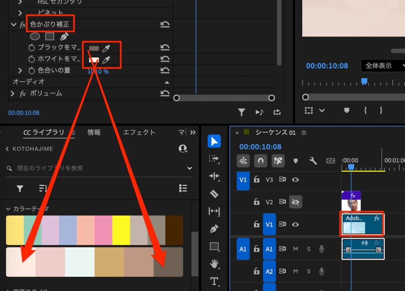
Task: Open timeline wrench display settings
Action: [x=313, y=161]
